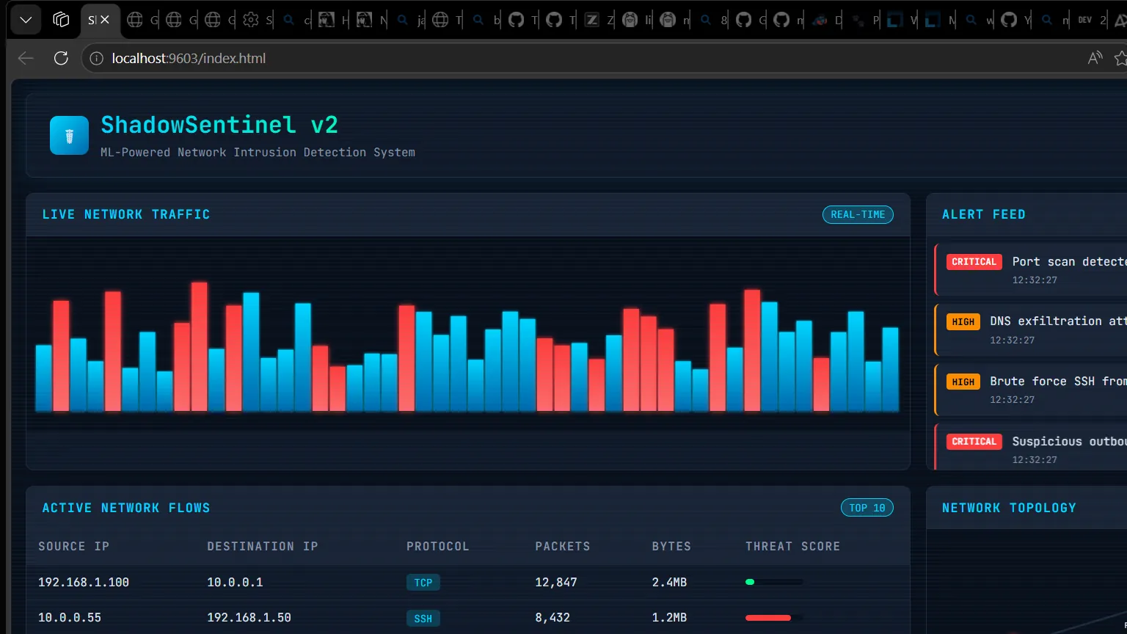This screenshot has width=1127, height=634.
Task: Close the active ShadowSentinel tab
Action: [105, 21]
